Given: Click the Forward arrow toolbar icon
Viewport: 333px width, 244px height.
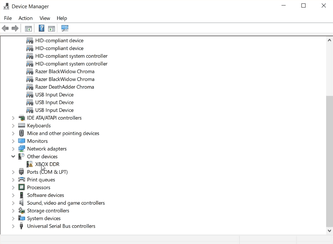Looking at the screenshot, I should tap(15, 28).
